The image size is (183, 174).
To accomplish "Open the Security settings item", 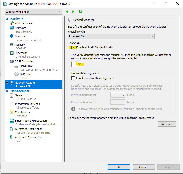I will (20, 36).
